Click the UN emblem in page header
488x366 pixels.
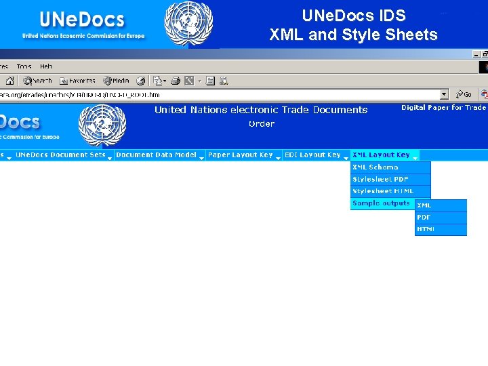tap(102, 125)
